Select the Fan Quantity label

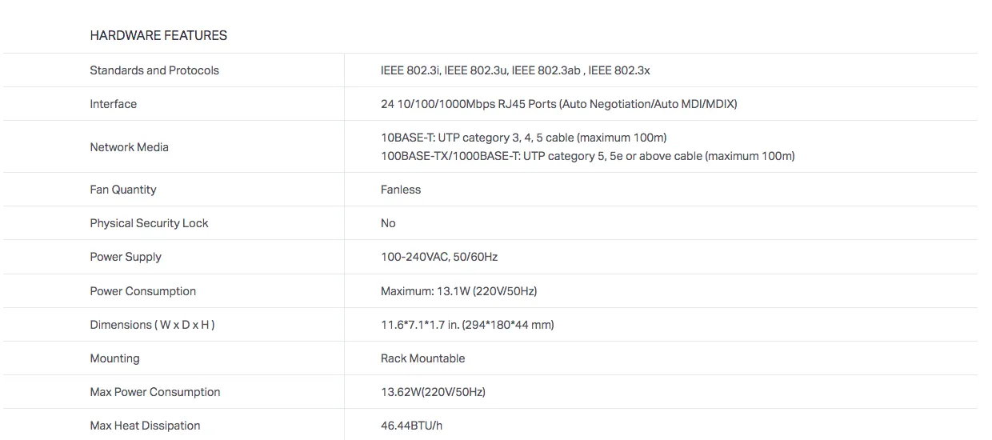pos(123,190)
